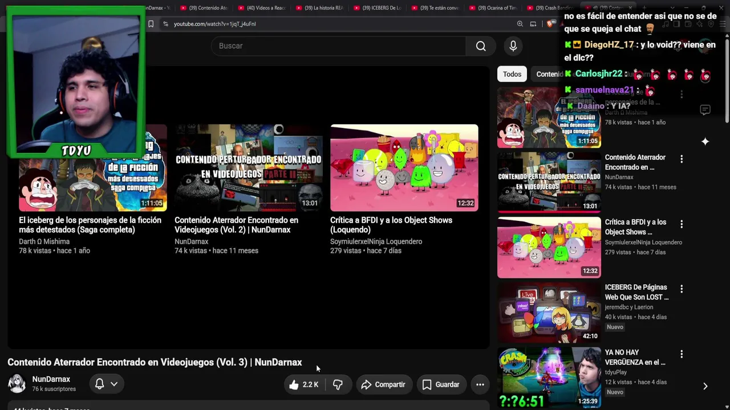Open sidebar title 'ICEBERG De Páginas Web Que Son LOST'
This screenshot has width=730, height=410.
point(636,292)
